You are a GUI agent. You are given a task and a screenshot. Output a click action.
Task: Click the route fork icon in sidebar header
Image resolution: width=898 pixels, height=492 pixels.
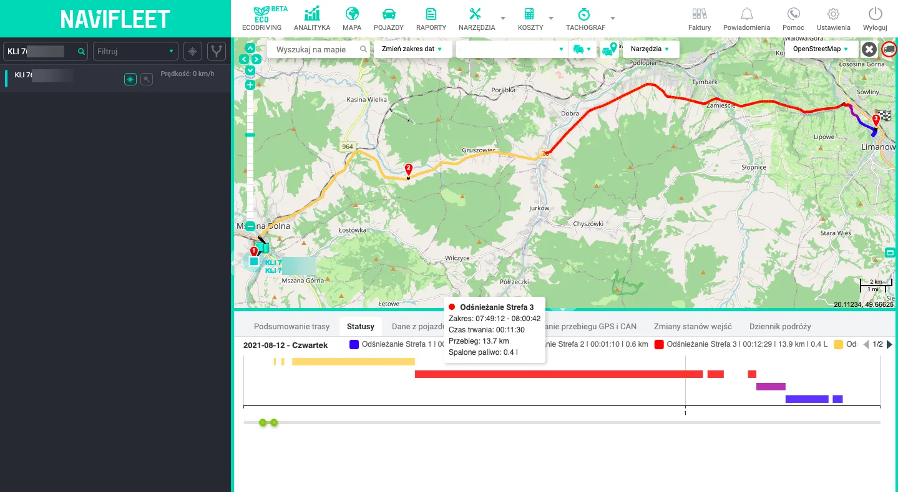tap(217, 52)
